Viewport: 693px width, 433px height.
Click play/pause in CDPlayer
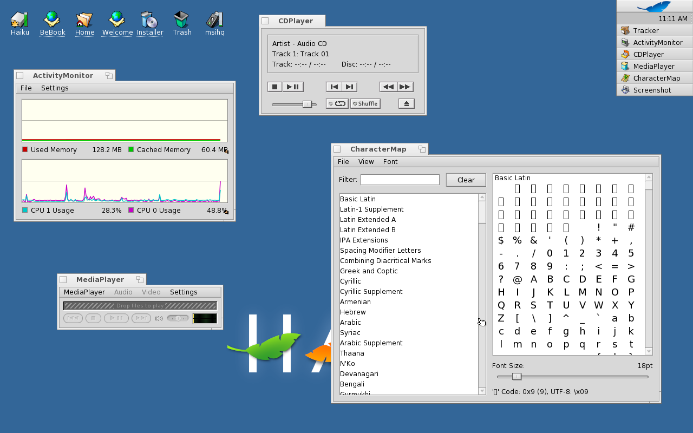(x=293, y=87)
